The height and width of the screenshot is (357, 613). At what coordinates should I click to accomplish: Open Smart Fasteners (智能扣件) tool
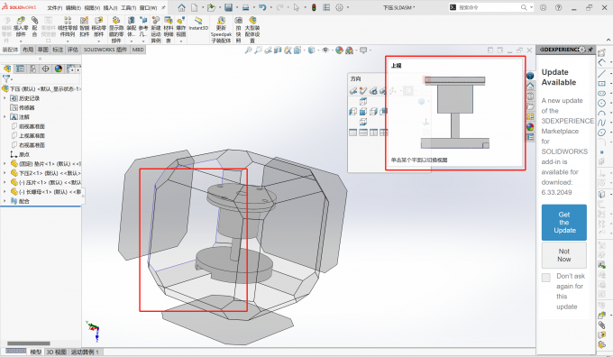tap(85, 26)
